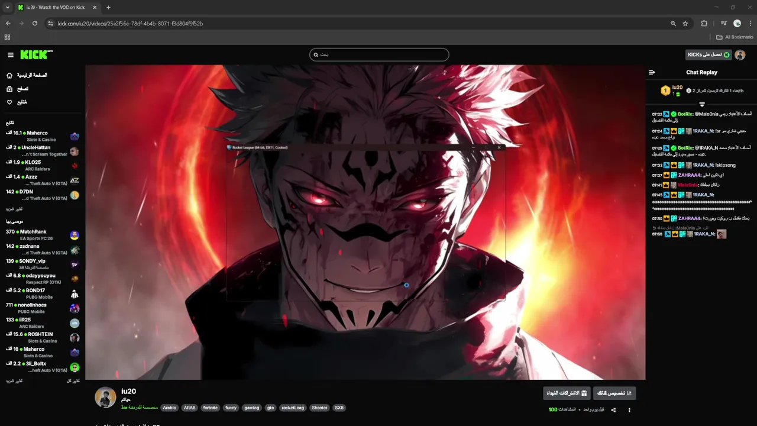Select the fortnite tag

pyautogui.click(x=211, y=408)
